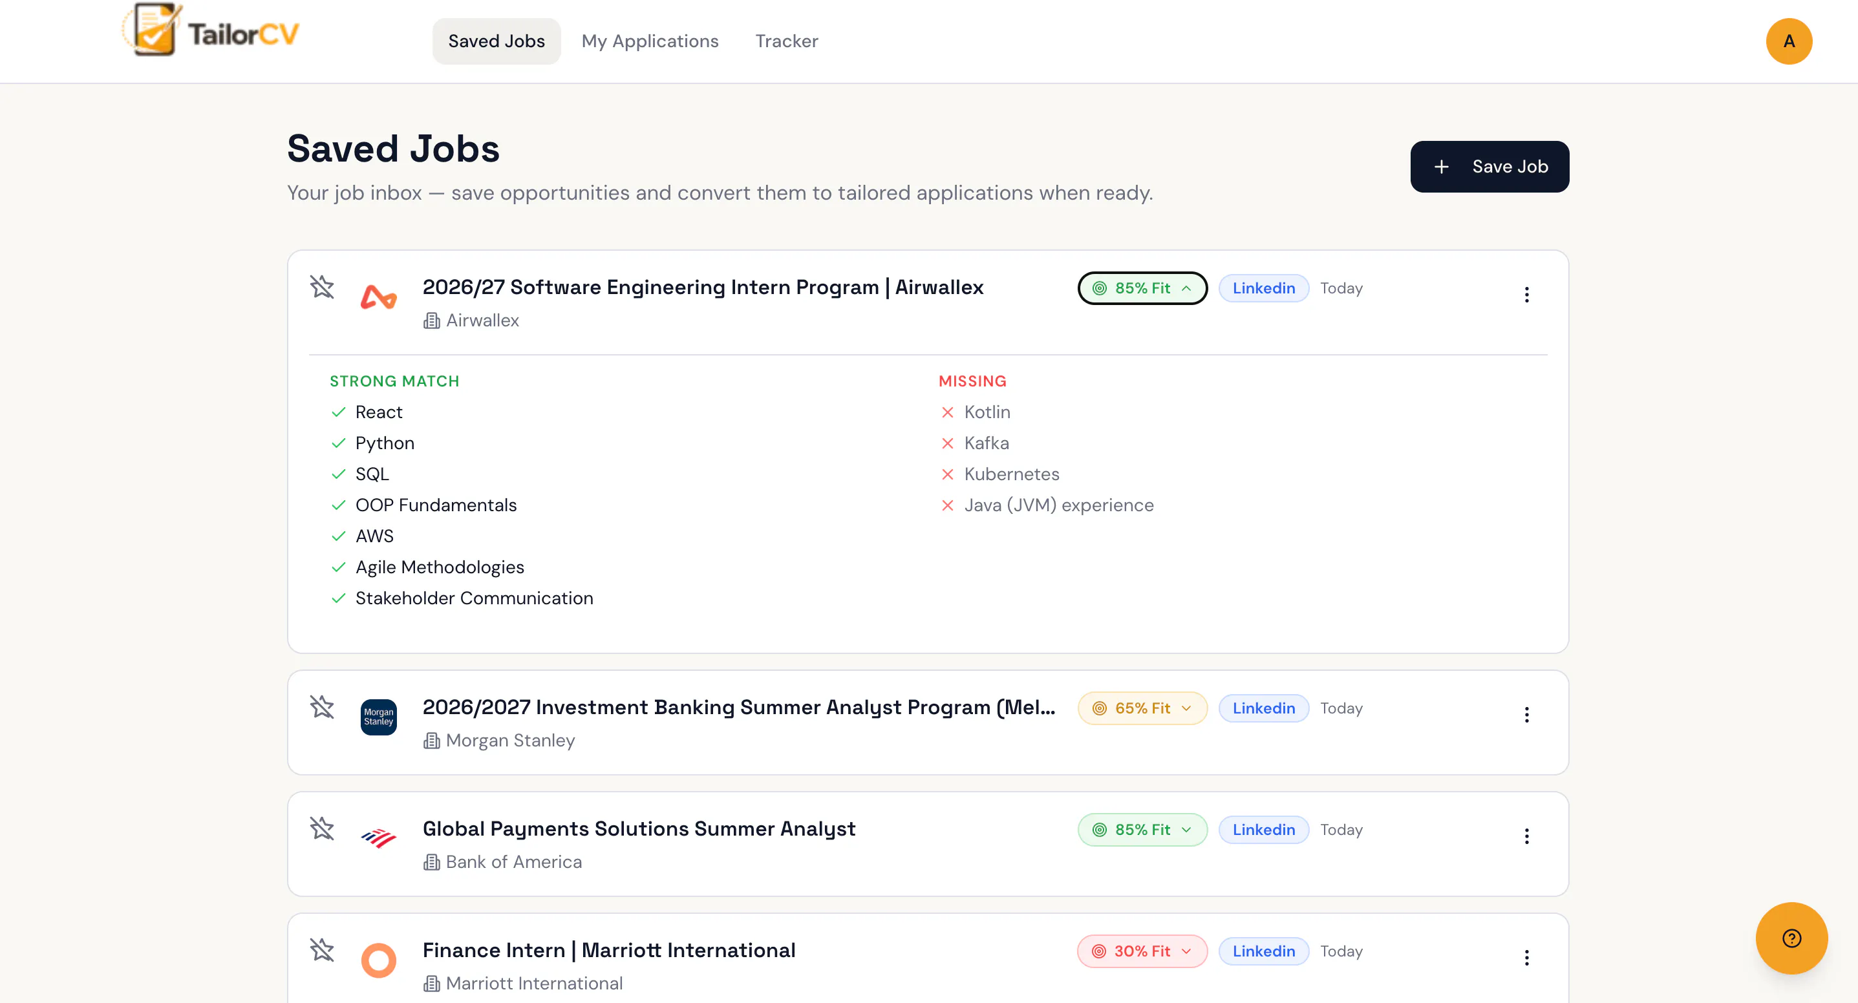Screen dimensions: 1858x1003
Task: Star the Marriott Finance Intern job
Action: coord(322,951)
